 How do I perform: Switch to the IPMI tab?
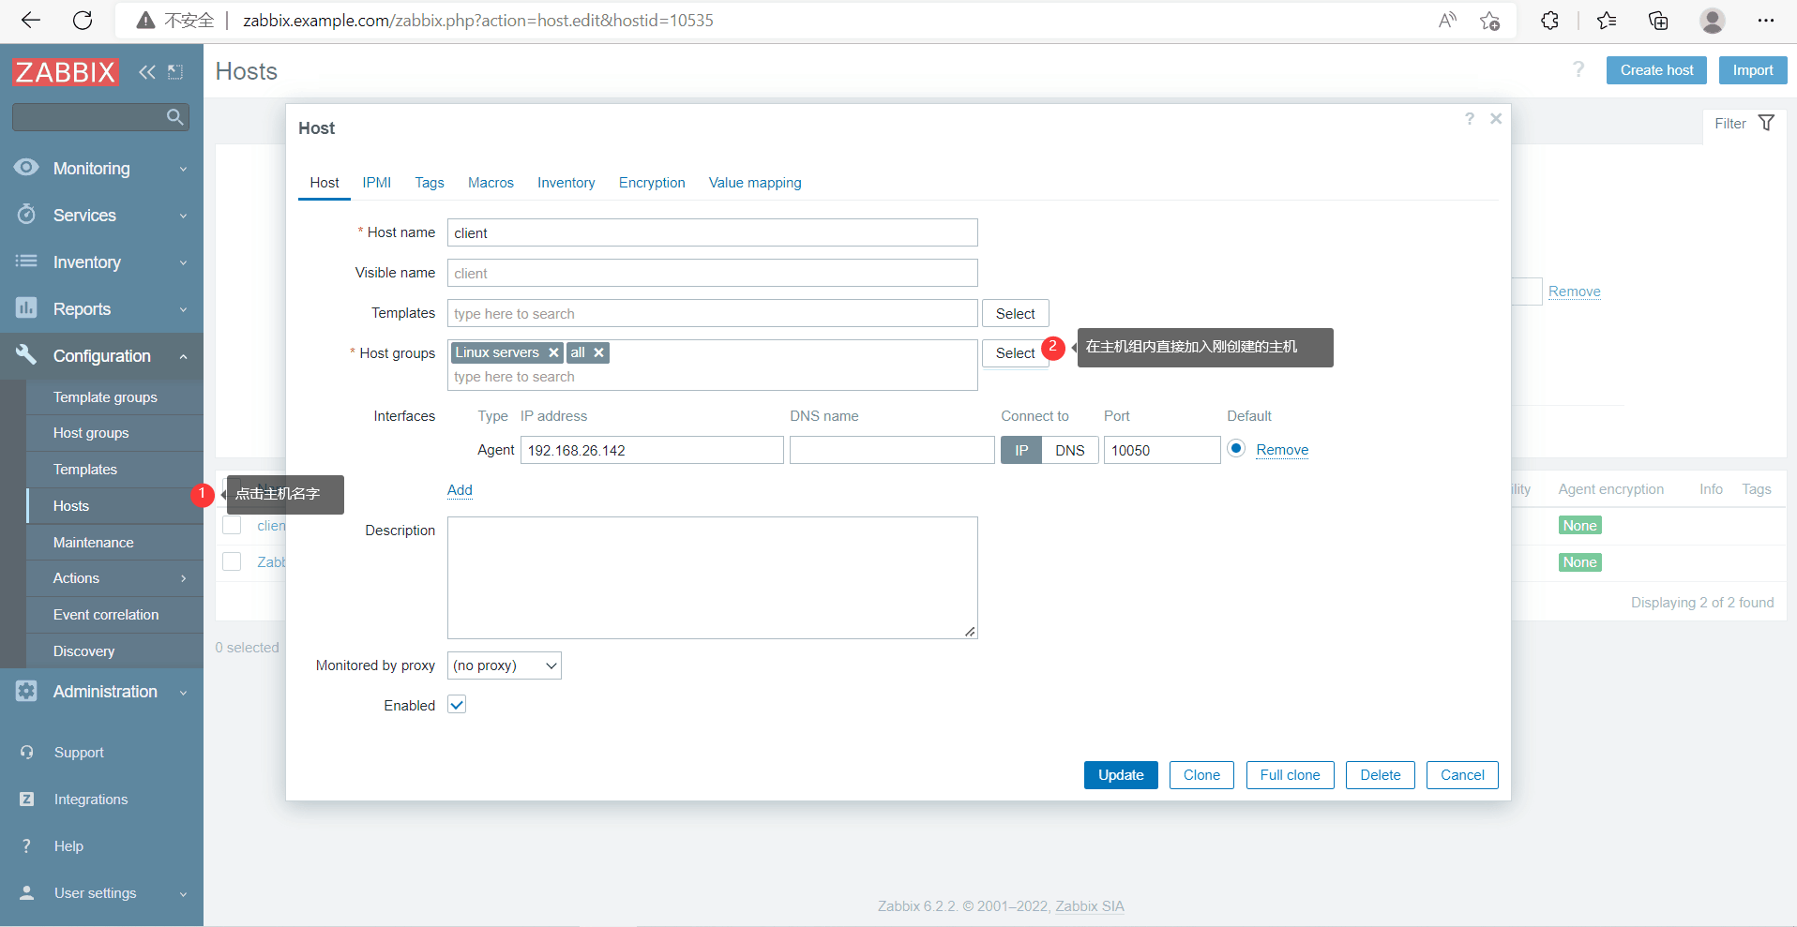click(x=377, y=183)
